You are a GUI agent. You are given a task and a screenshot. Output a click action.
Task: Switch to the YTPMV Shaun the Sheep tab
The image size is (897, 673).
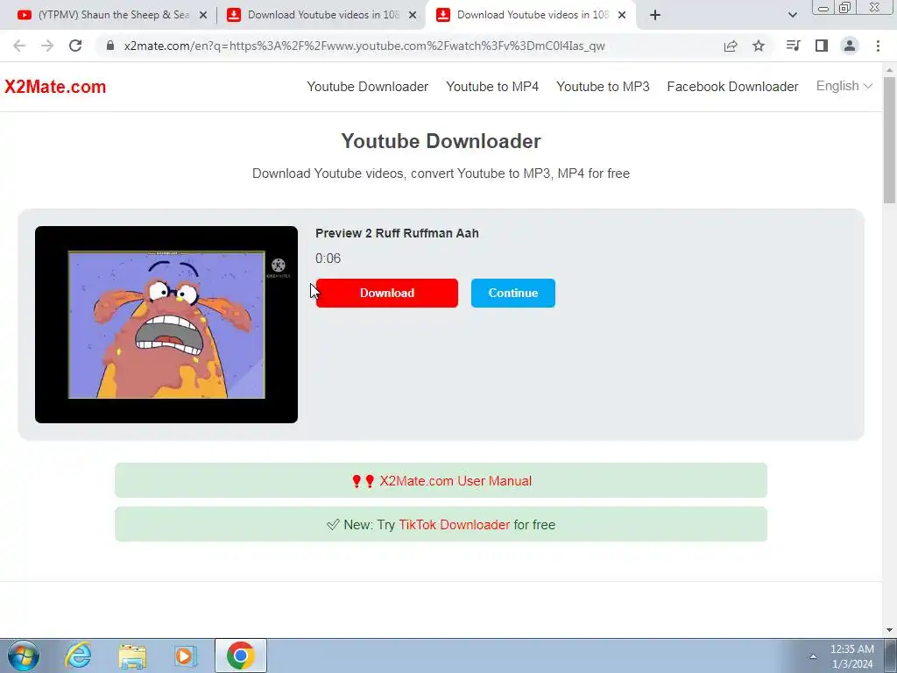(111, 15)
